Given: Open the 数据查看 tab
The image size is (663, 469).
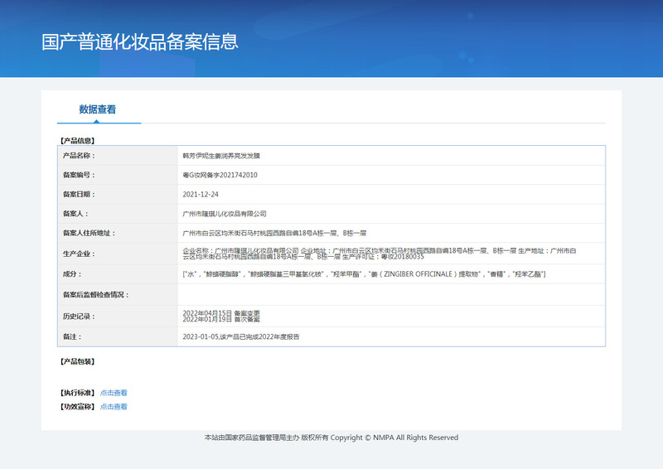Looking at the screenshot, I should click(x=97, y=109).
